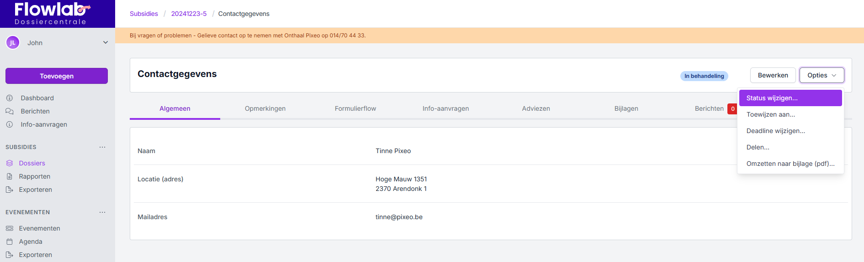864x262 pixels.
Task: Open the Evenementen section ellipsis menu
Action: coord(102,212)
